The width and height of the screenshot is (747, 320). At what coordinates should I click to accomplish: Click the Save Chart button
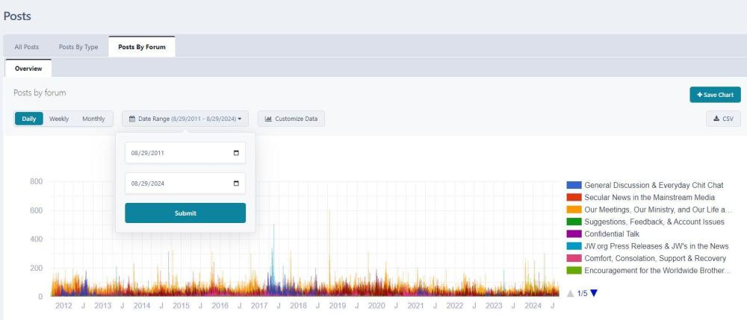tap(715, 95)
